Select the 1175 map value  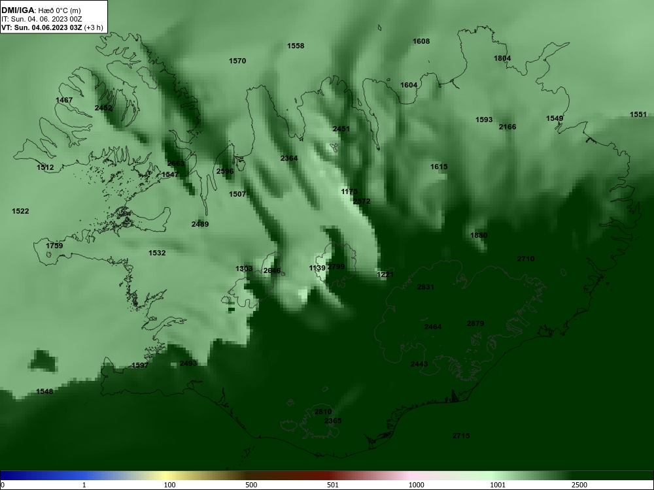(x=349, y=191)
